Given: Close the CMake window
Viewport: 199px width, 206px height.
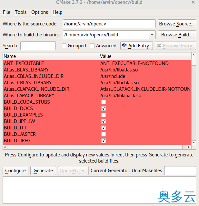Looking at the screenshot, I should point(193,2).
